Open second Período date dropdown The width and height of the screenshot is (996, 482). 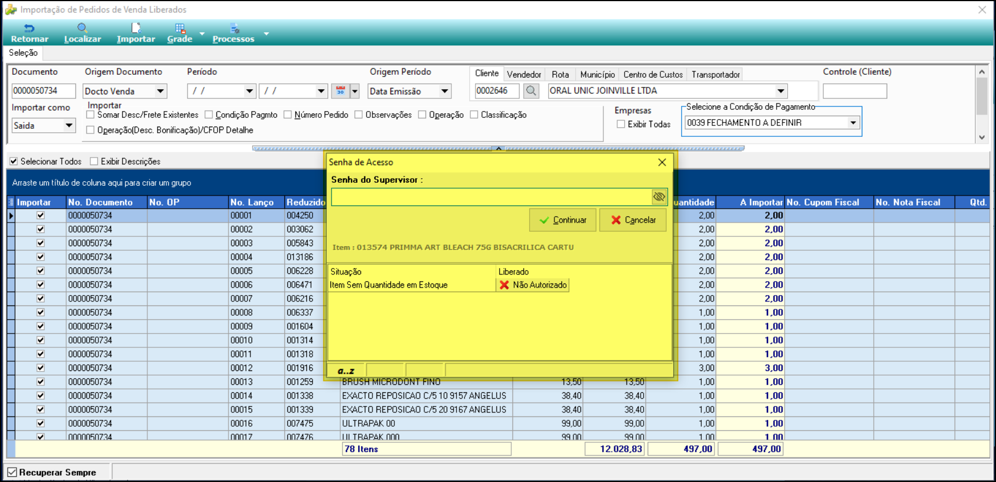click(321, 91)
